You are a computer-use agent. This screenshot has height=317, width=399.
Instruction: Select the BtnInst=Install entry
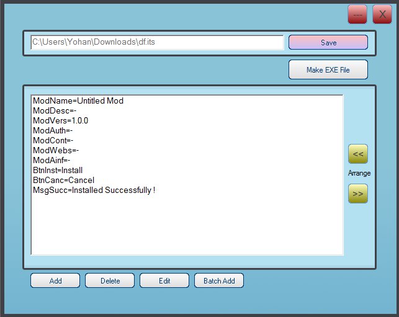[58, 170]
